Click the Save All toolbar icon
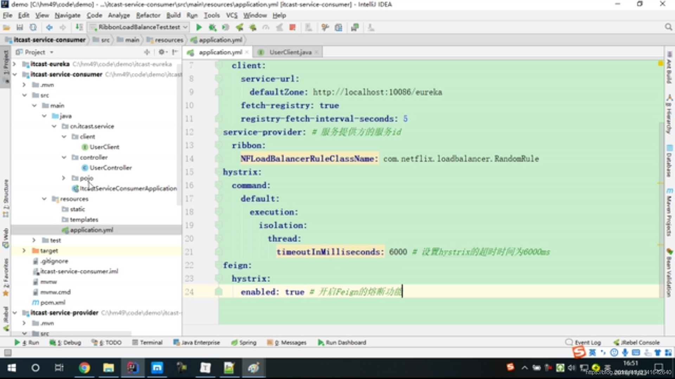This screenshot has width=675, height=379. coord(20,27)
